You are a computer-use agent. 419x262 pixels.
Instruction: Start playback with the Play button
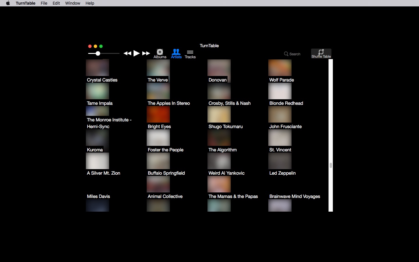(136, 53)
